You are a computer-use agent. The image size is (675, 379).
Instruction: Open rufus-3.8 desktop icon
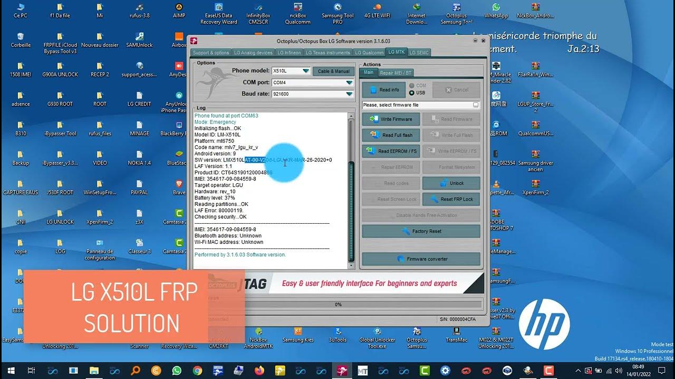tap(139, 11)
